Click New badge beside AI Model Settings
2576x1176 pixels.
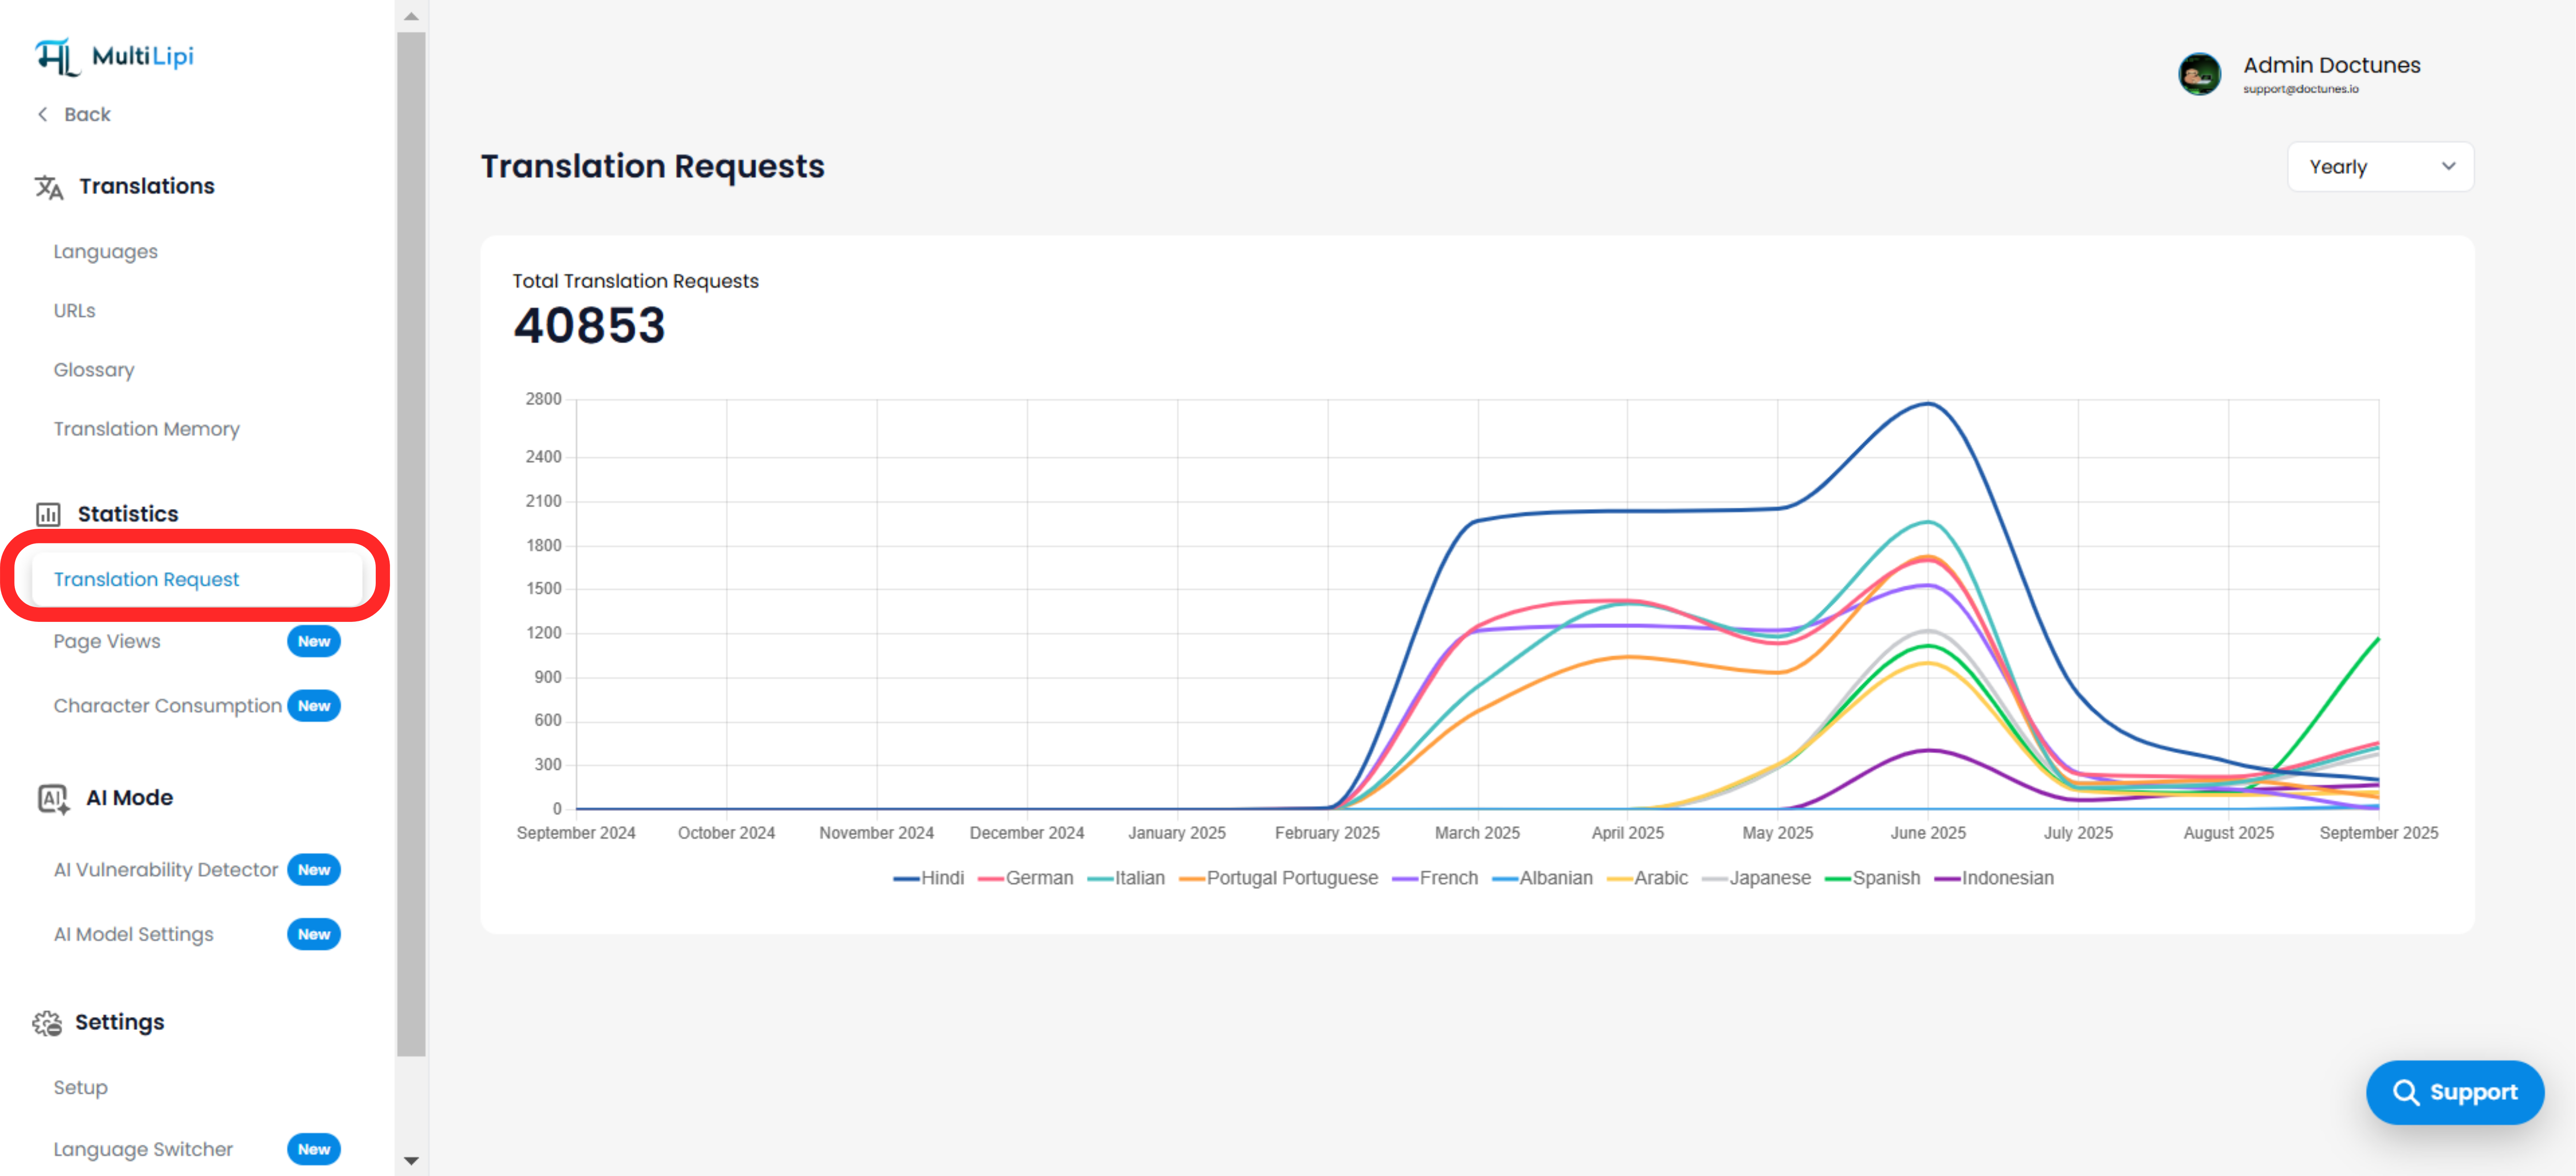(314, 935)
